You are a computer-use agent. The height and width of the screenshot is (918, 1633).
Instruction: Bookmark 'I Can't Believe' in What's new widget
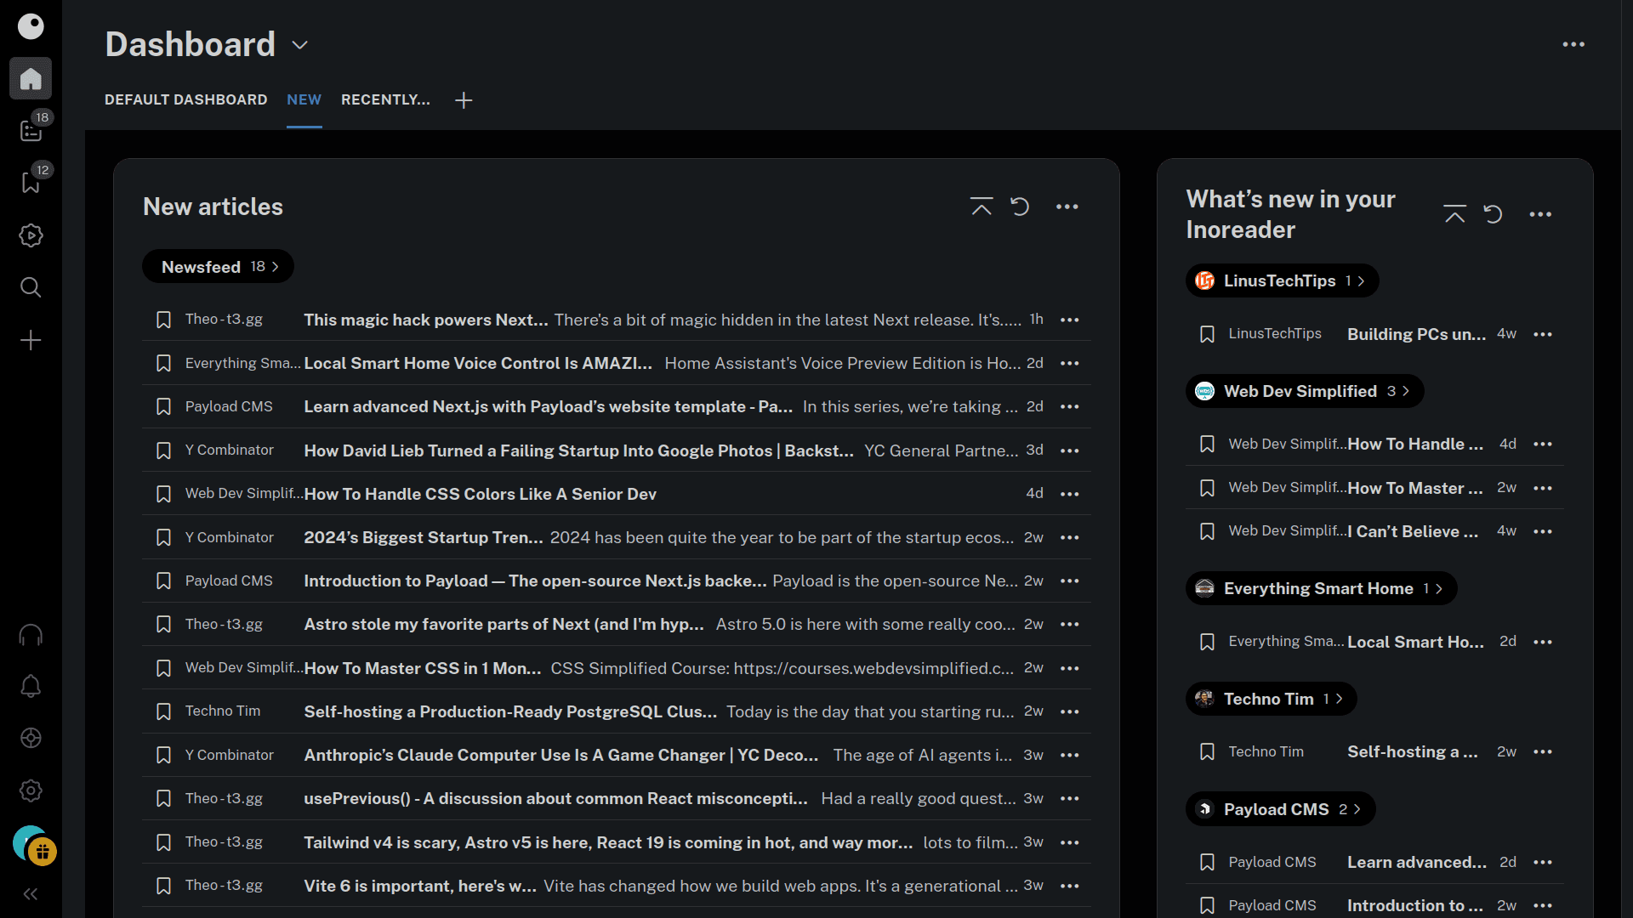pyautogui.click(x=1207, y=531)
